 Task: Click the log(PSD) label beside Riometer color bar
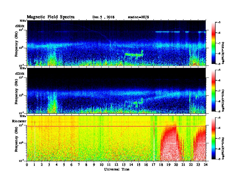[x=223, y=148]
